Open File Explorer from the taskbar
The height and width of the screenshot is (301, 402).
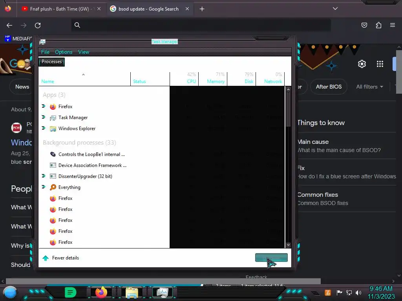(x=132, y=292)
